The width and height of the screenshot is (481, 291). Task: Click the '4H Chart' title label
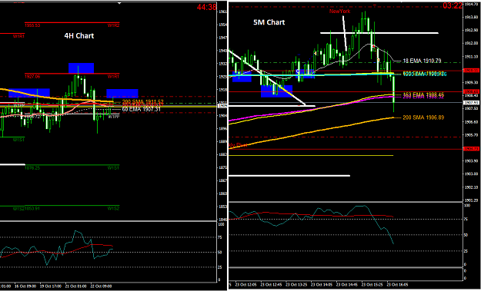tap(78, 36)
